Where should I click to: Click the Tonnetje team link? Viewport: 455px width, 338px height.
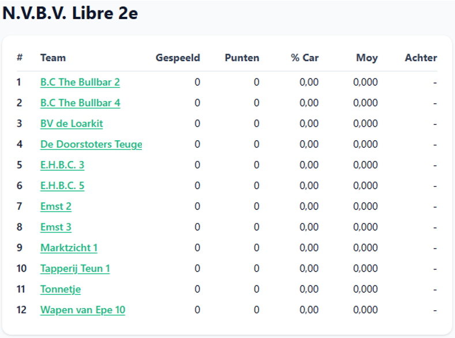coord(61,289)
